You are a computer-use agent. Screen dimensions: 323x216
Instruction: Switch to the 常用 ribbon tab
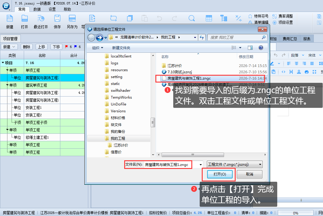pyautogui.click(x=22, y=9)
